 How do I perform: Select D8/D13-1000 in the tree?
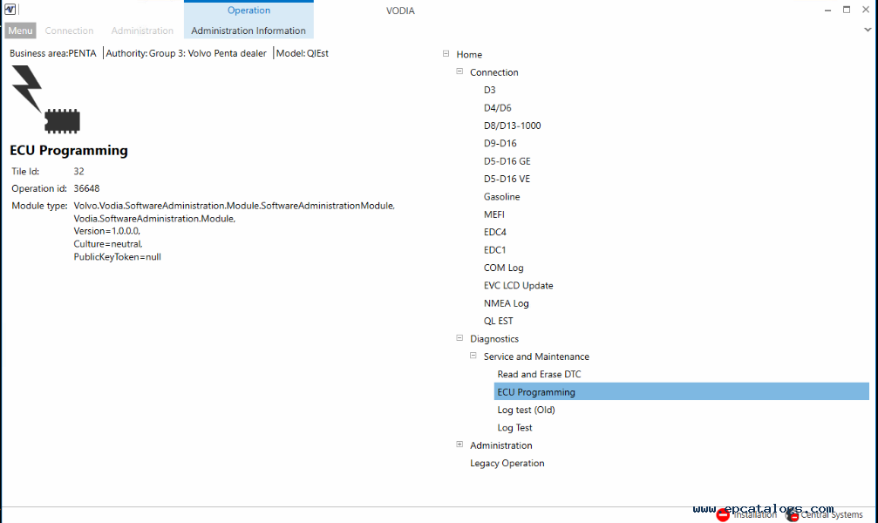(513, 126)
